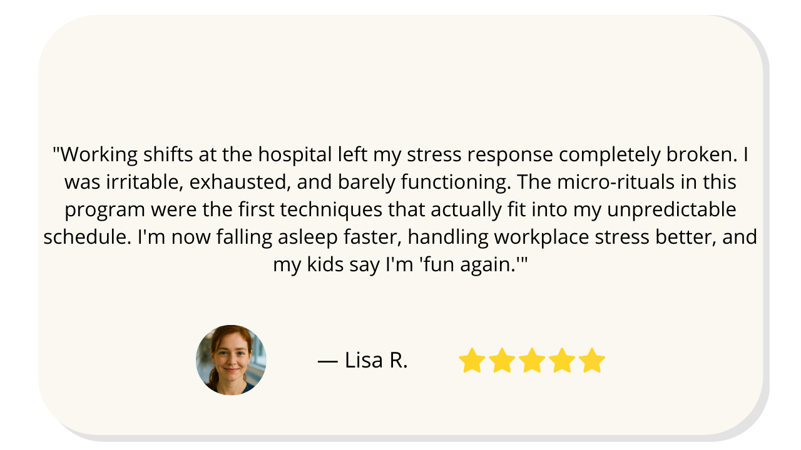This screenshot has height=450, width=801.
Task: Click the second yellow rating star
Action: pyautogui.click(x=502, y=361)
